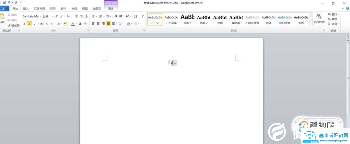Click the sort paragraph icon

click(x=135, y=16)
